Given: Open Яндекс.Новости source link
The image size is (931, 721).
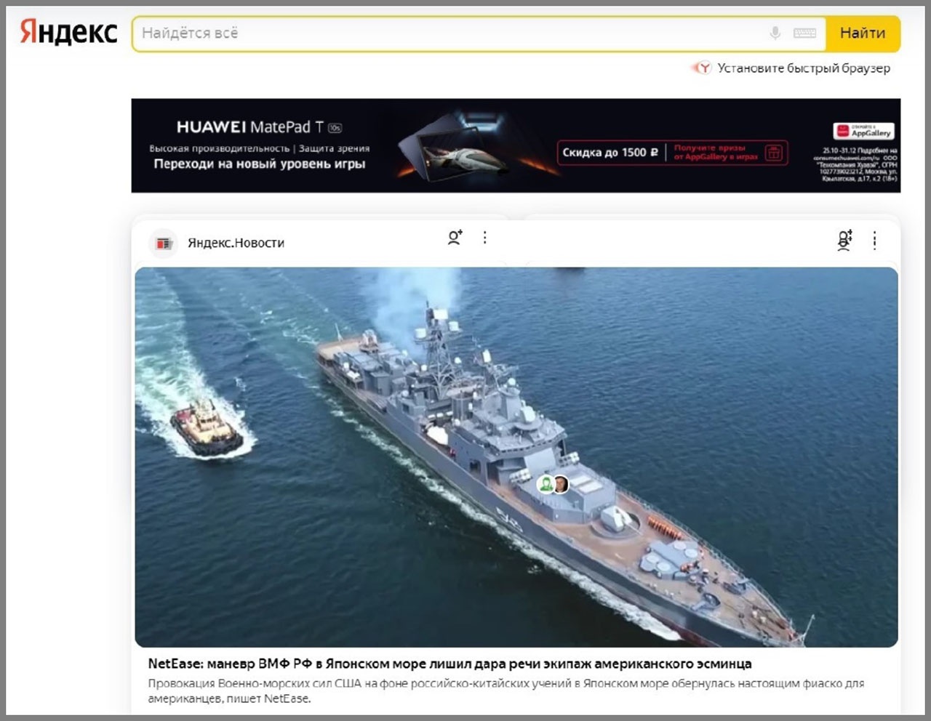Looking at the screenshot, I should click(236, 243).
